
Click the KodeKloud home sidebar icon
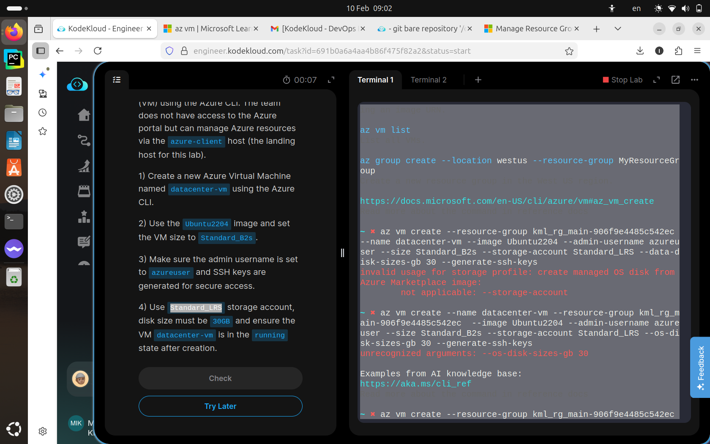(x=84, y=115)
